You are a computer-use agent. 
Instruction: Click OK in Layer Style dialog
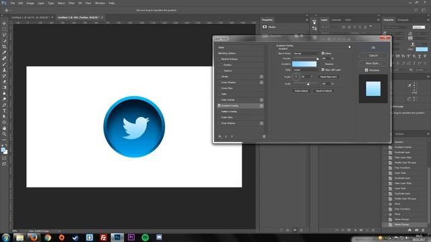pos(373,48)
